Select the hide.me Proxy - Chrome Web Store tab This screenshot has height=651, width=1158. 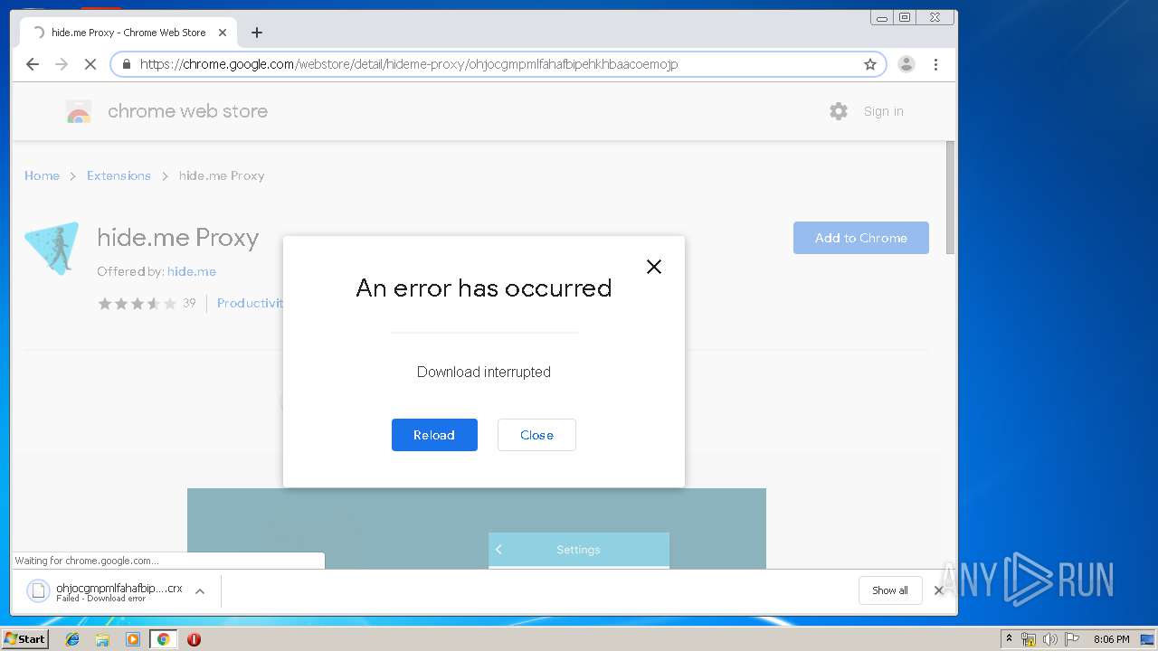[128, 33]
